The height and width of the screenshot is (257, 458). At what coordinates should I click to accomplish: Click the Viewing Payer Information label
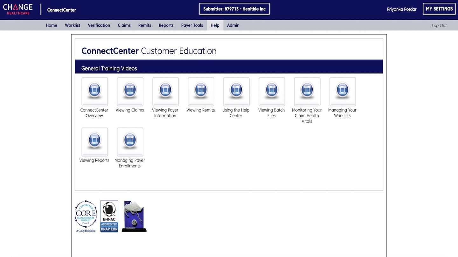point(165,113)
